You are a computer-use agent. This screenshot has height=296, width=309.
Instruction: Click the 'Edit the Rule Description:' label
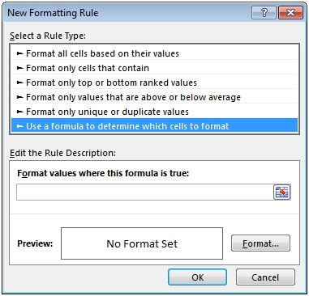pos(62,153)
